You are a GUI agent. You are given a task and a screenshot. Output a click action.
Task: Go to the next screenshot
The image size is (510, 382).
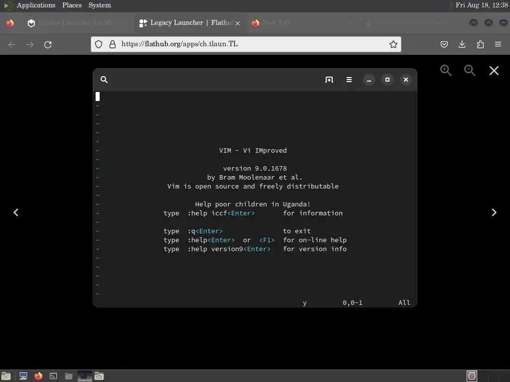(494, 212)
